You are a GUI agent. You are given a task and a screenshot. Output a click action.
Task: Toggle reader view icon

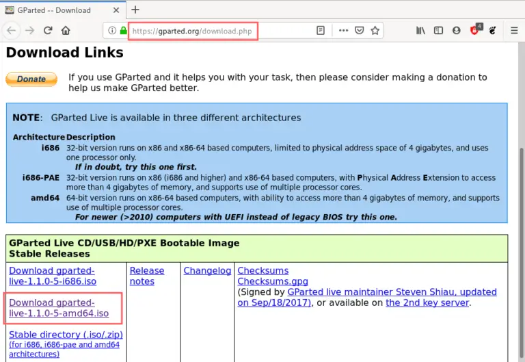[321, 31]
